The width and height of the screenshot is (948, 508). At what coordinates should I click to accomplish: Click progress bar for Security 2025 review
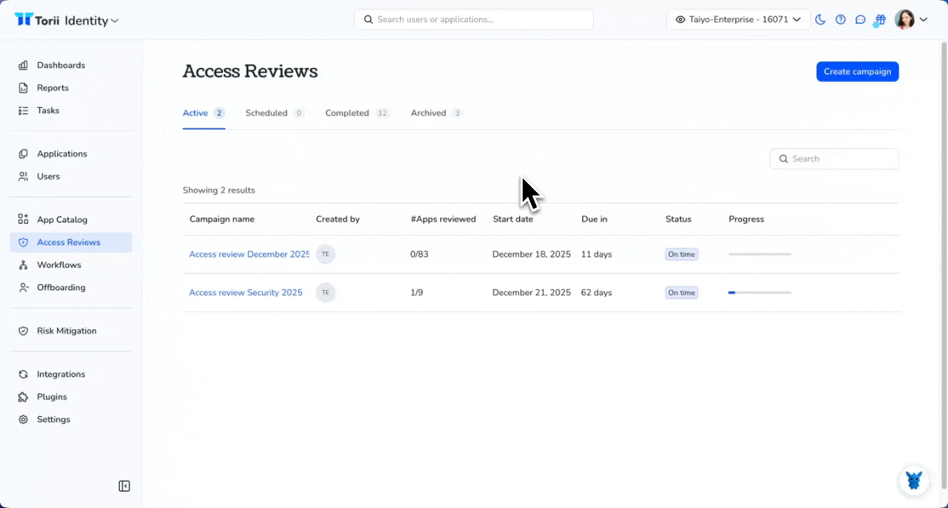pyautogui.click(x=760, y=292)
